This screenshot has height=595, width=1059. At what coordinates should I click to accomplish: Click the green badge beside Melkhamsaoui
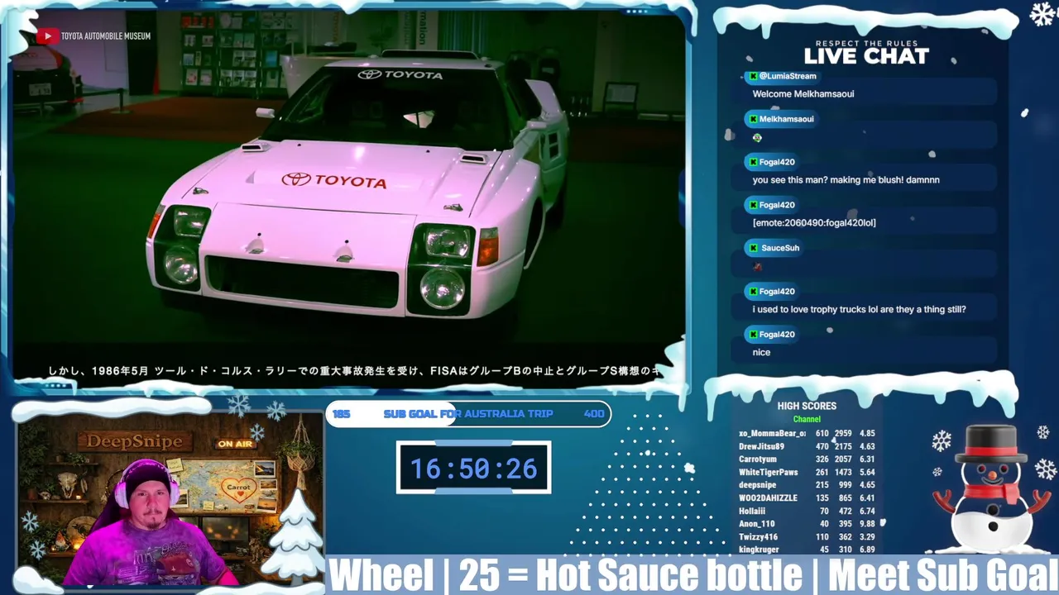pos(753,119)
